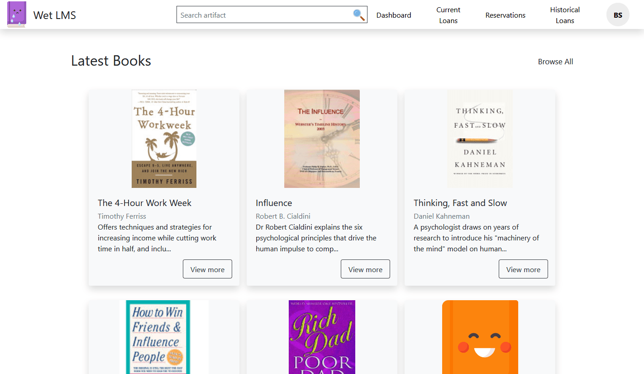Click The 4-Hour Workweek cover image
This screenshot has height=374, width=644.
click(x=164, y=139)
